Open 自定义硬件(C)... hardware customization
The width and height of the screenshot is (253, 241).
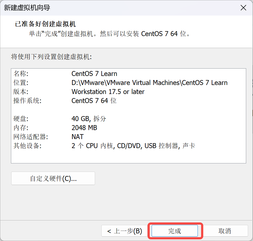pos(53,178)
